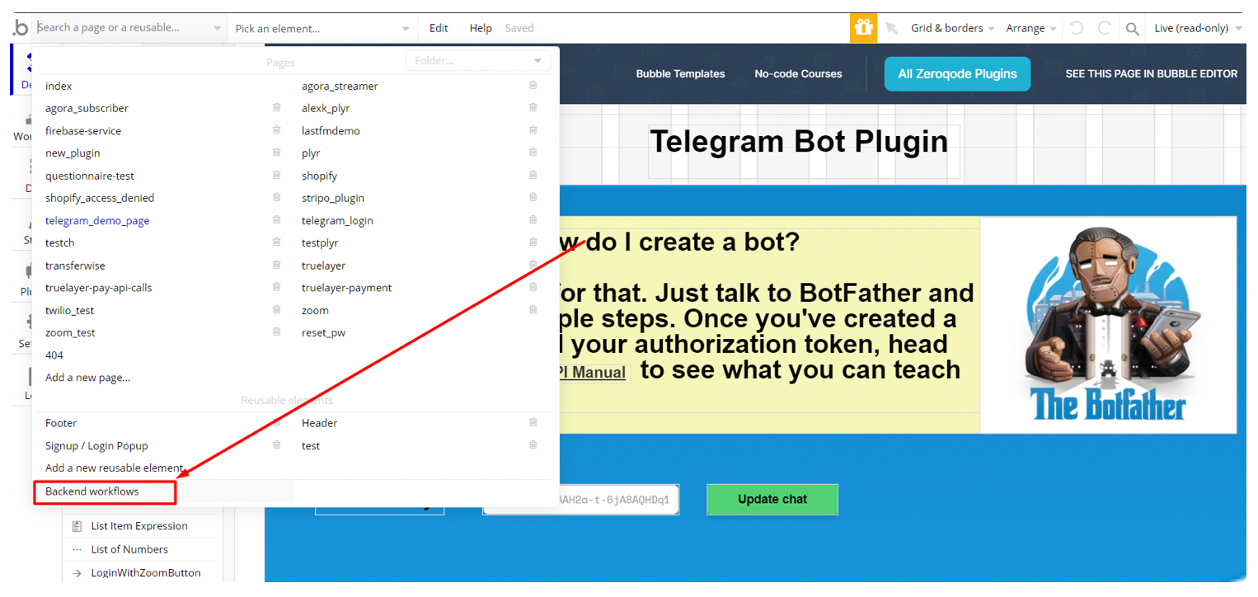1258x597 pixels.
Task: Click the search magnifier icon in toolbar
Action: [1133, 29]
